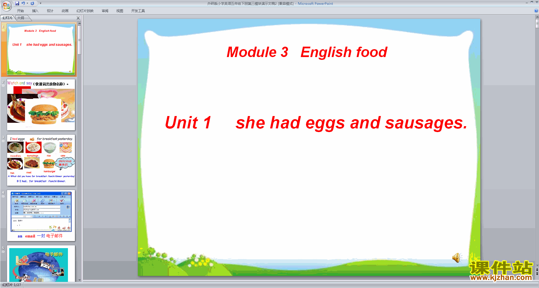Select slide 1 thumbnail Module 3
Screen dimensions: 539x288
[x=41, y=49]
